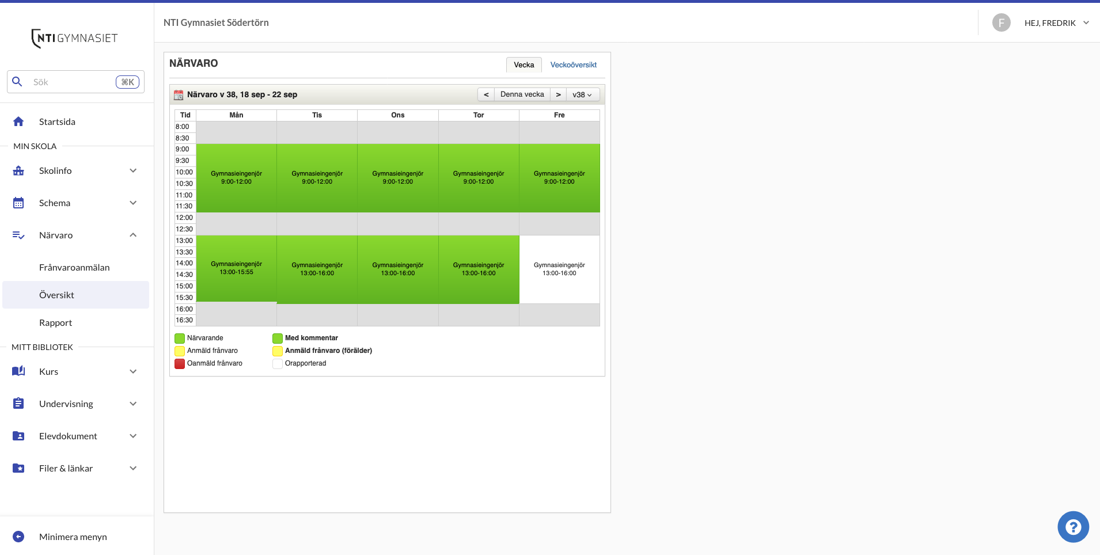Select Friday's Gymnasieingenjör 13:00-16:00 lesson

pyautogui.click(x=559, y=269)
